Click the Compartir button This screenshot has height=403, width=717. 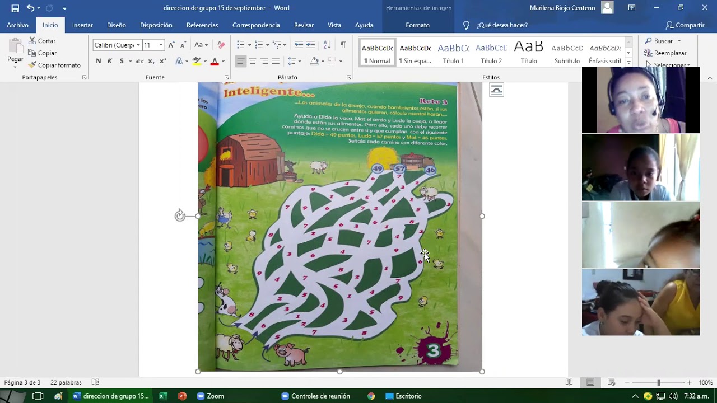[x=685, y=25]
